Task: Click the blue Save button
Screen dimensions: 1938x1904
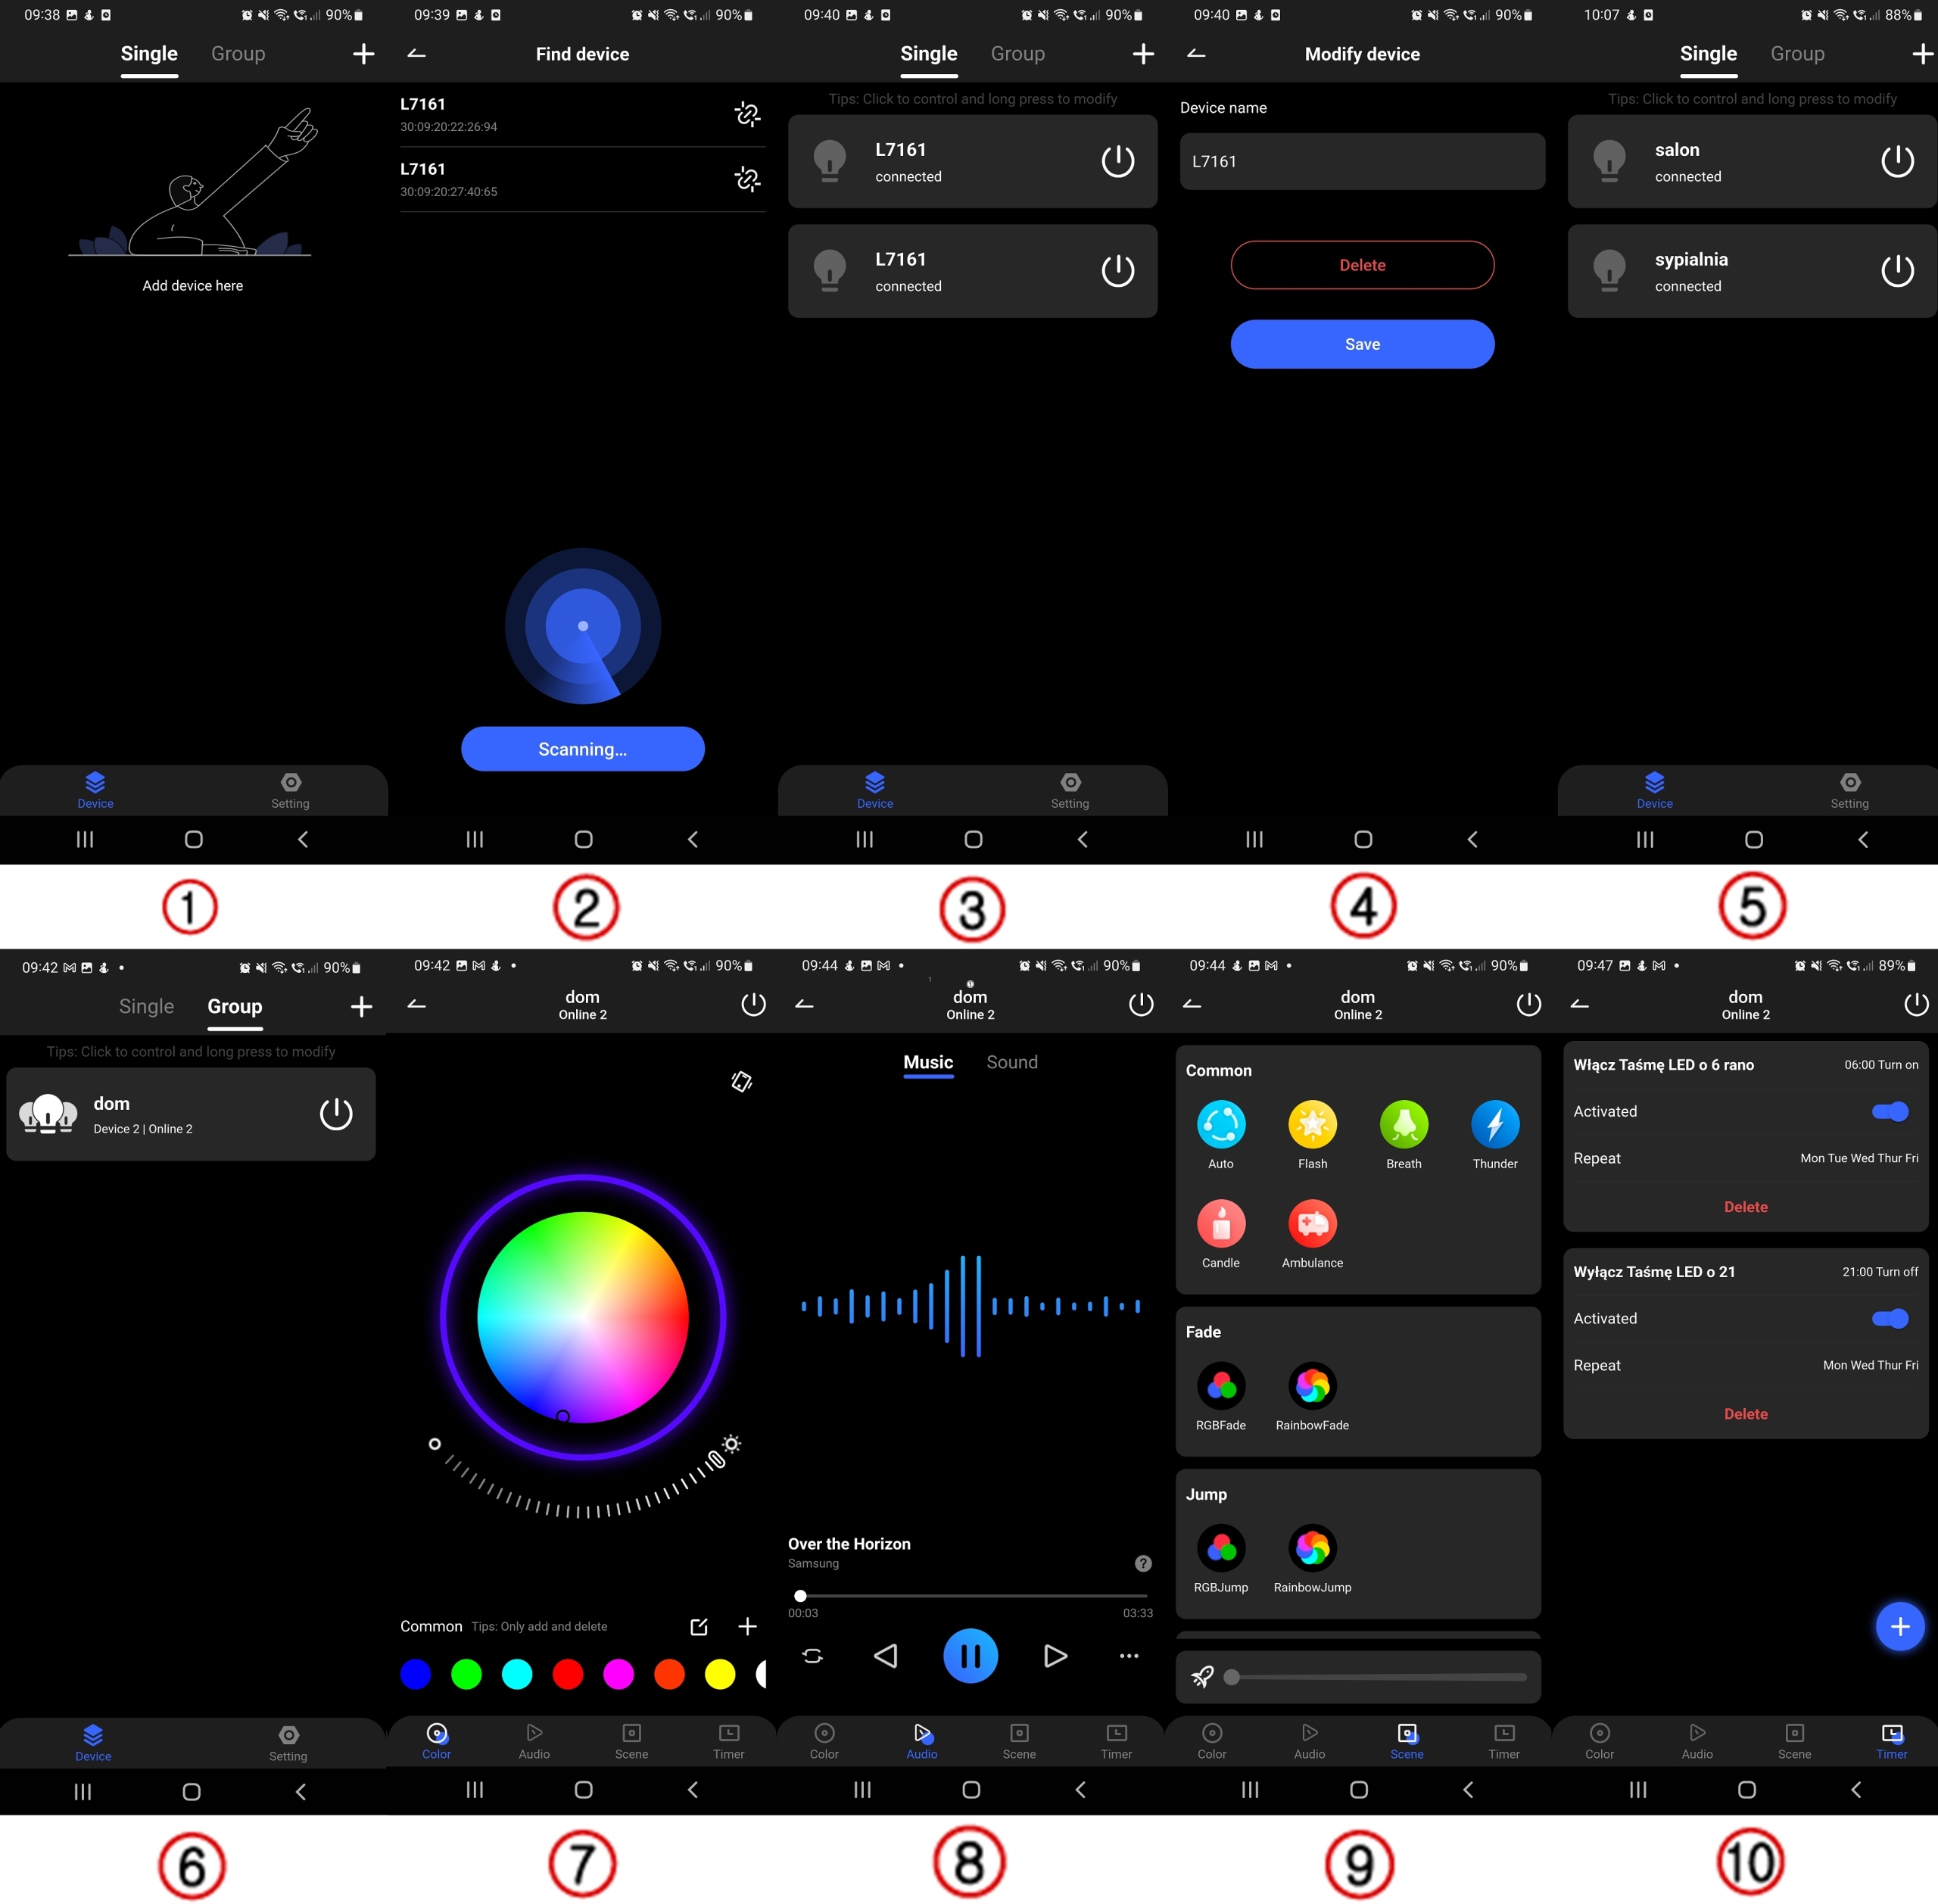Action: coord(1361,344)
